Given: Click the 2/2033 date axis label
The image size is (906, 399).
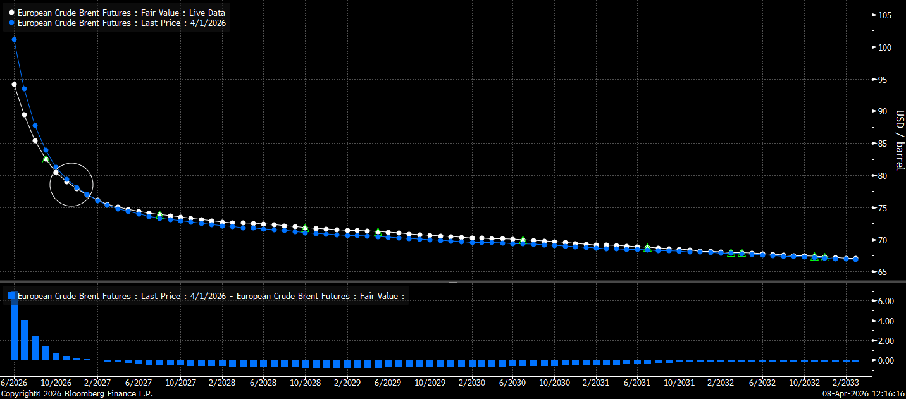Looking at the screenshot, I should click(x=845, y=383).
